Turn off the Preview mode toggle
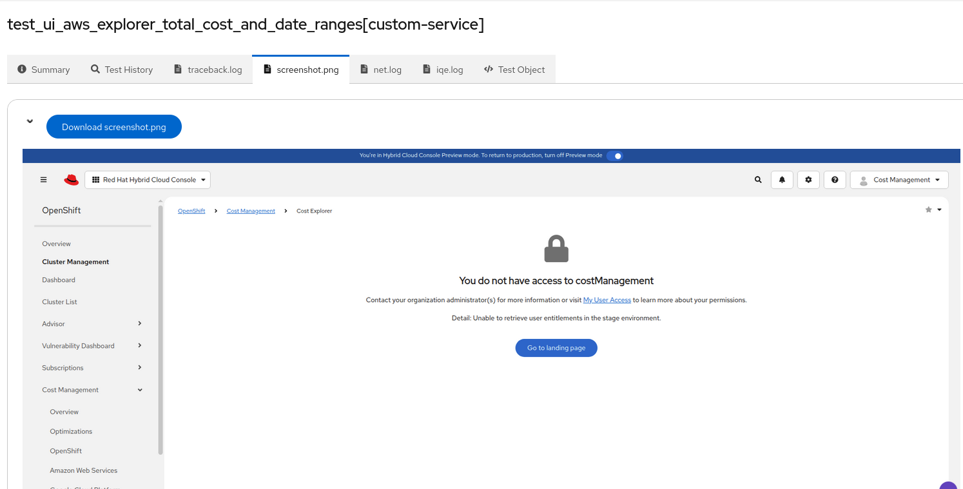963x489 pixels. [615, 155]
